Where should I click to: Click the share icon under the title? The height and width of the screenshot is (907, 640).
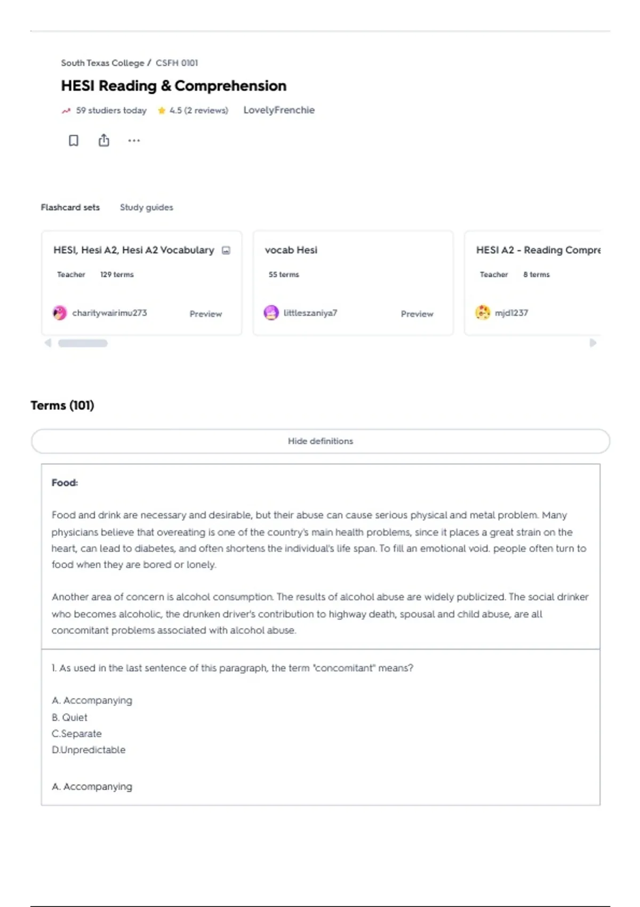pyautogui.click(x=104, y=140)
